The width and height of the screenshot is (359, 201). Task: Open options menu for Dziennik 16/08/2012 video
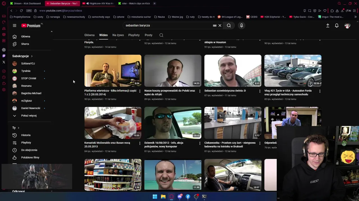(x=200, y=143)
